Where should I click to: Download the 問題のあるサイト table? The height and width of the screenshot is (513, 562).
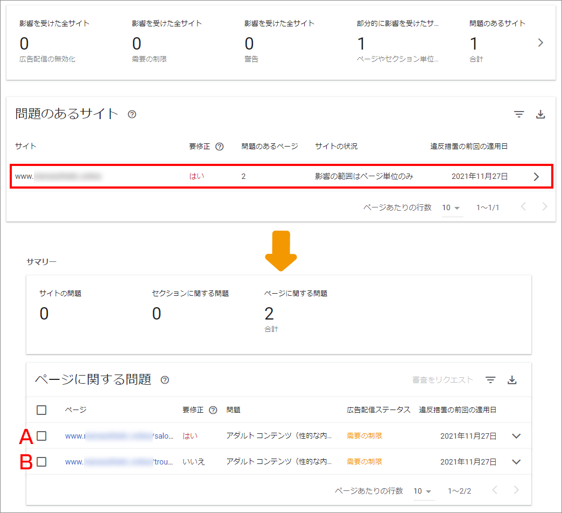pyautogui.click(x=540, y=114)
